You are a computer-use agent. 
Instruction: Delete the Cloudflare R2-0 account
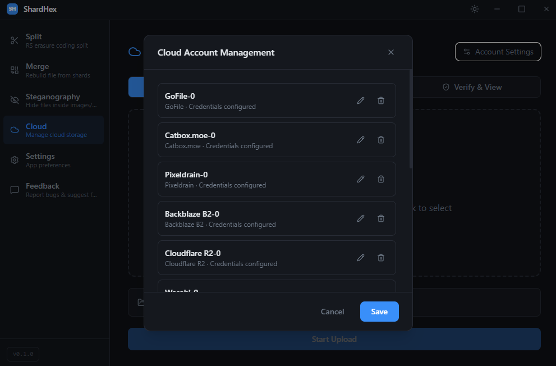coord(381,258)
